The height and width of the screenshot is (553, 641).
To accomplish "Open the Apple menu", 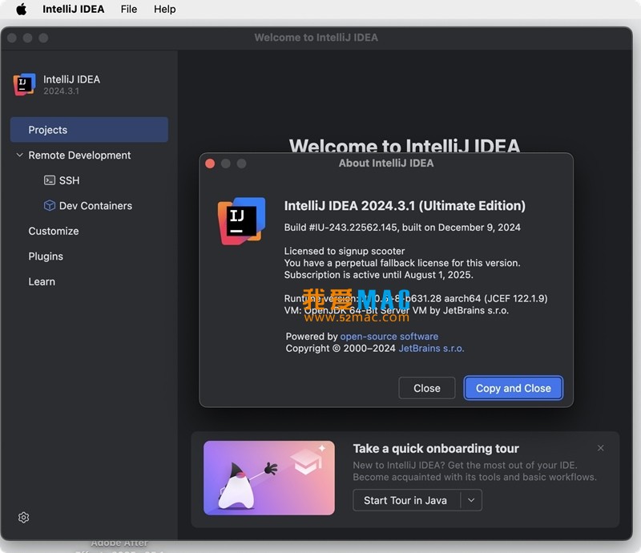I will (x=22, y=9).
